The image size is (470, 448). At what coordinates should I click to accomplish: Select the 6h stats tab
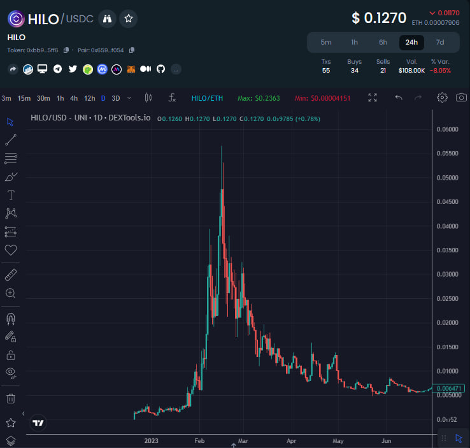(x=383, y=42)
